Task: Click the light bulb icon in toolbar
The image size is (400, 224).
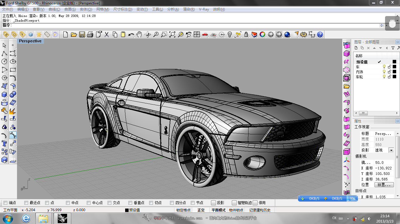Action: (230, 34)
